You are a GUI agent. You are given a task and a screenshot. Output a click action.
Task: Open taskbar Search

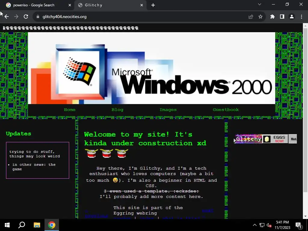tap(22, 225)
